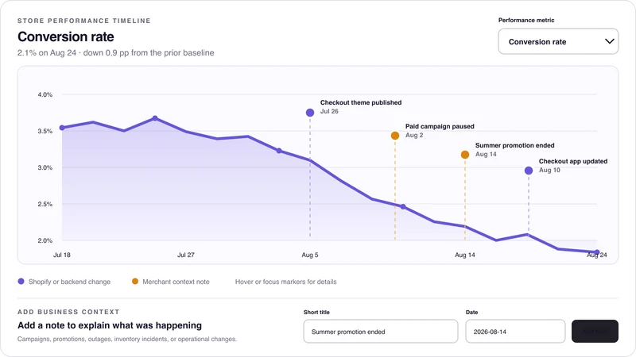636x357 pixels.
Task: Click the 2.1% on Aug 24 summary line
Action: [115, 53]
